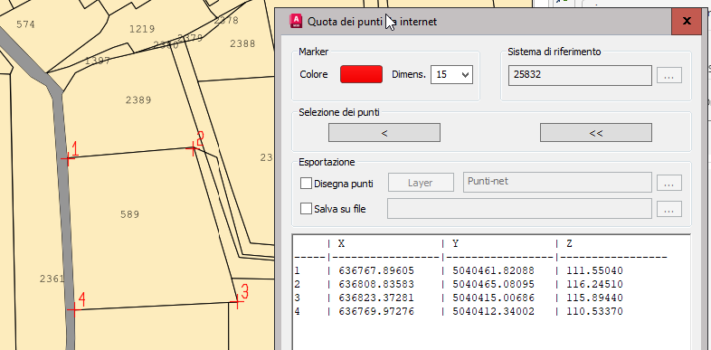Click Z value 111.55040 in row 1
Image resolution: width=711 pixels, height=350 pixels.
[594, 270]
